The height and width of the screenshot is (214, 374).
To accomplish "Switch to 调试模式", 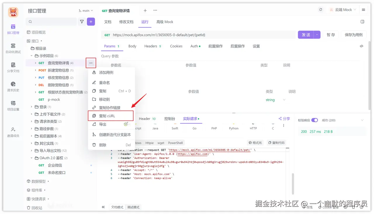I will pos(133,207).
